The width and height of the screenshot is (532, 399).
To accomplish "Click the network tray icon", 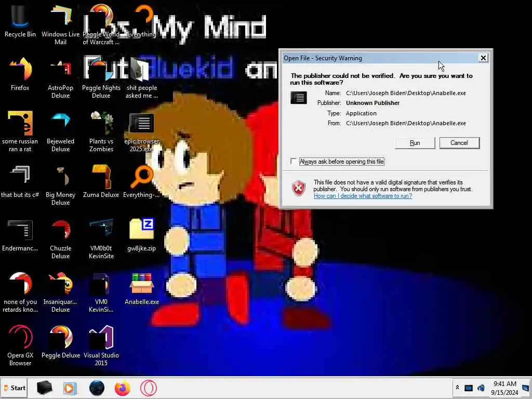I will coord(469,388).
